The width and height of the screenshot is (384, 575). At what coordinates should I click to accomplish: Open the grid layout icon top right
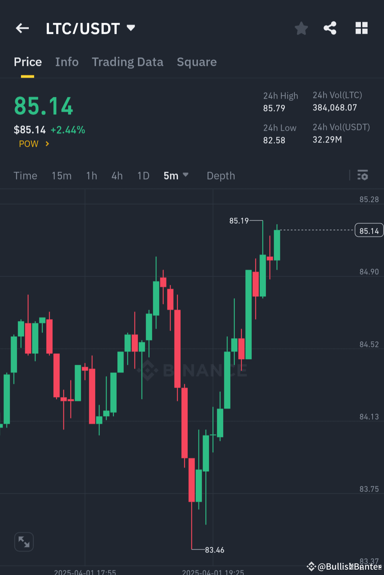click(362, 28)
